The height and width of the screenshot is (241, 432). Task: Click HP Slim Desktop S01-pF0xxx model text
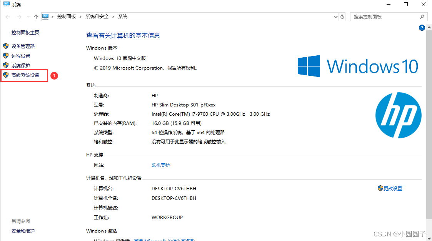click(x=183, y=105)
